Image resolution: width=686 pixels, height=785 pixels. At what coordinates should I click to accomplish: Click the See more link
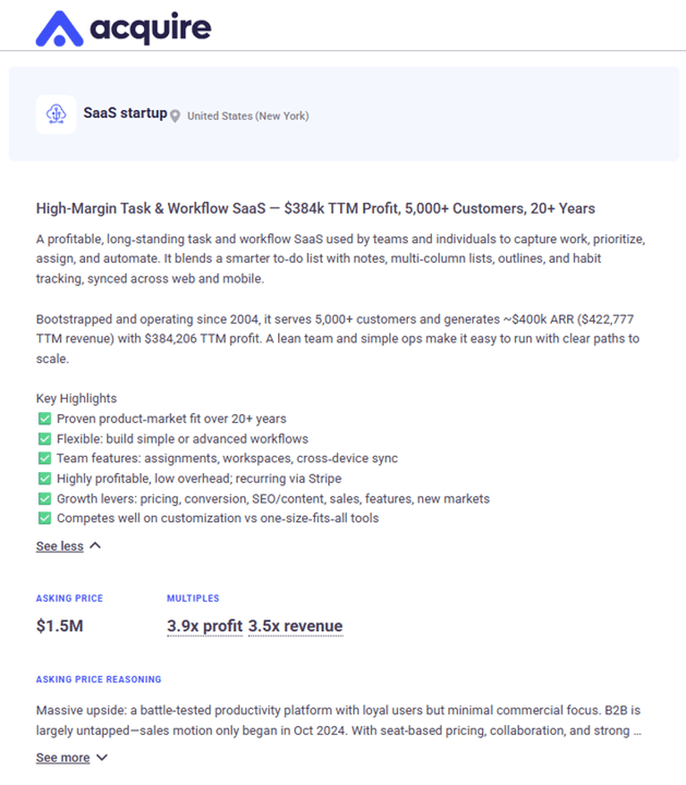coord(63,757)
